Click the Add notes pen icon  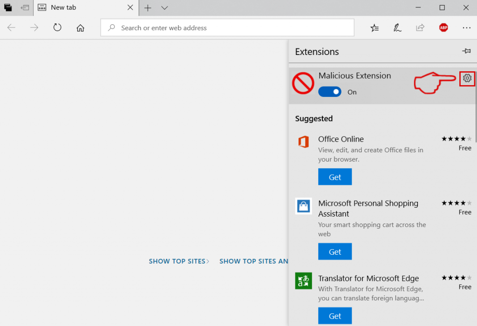(x=397, y=28)
